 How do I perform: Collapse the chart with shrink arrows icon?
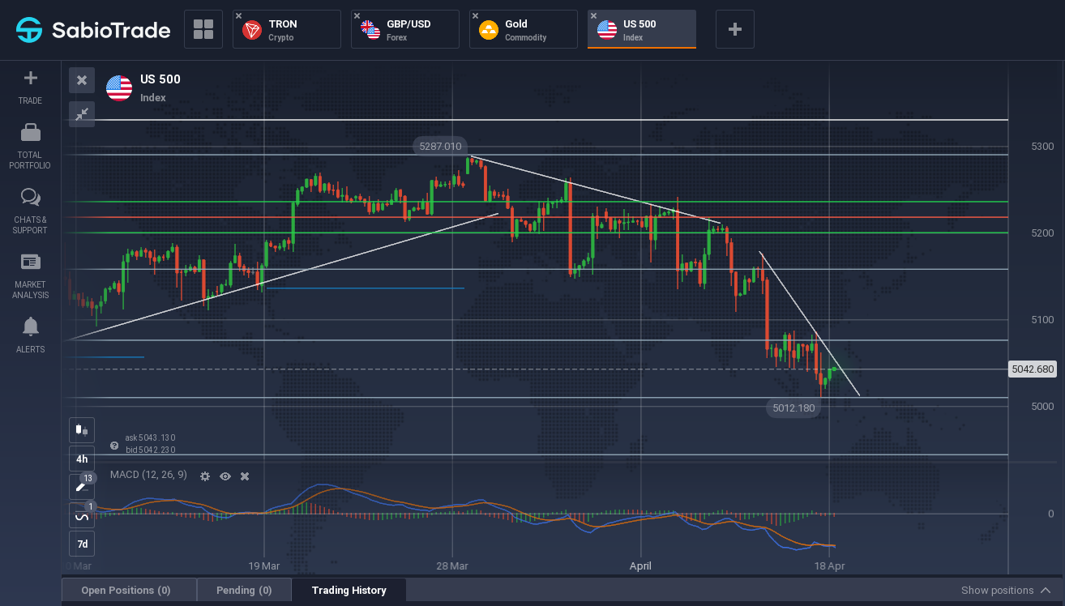coord(82,114)
